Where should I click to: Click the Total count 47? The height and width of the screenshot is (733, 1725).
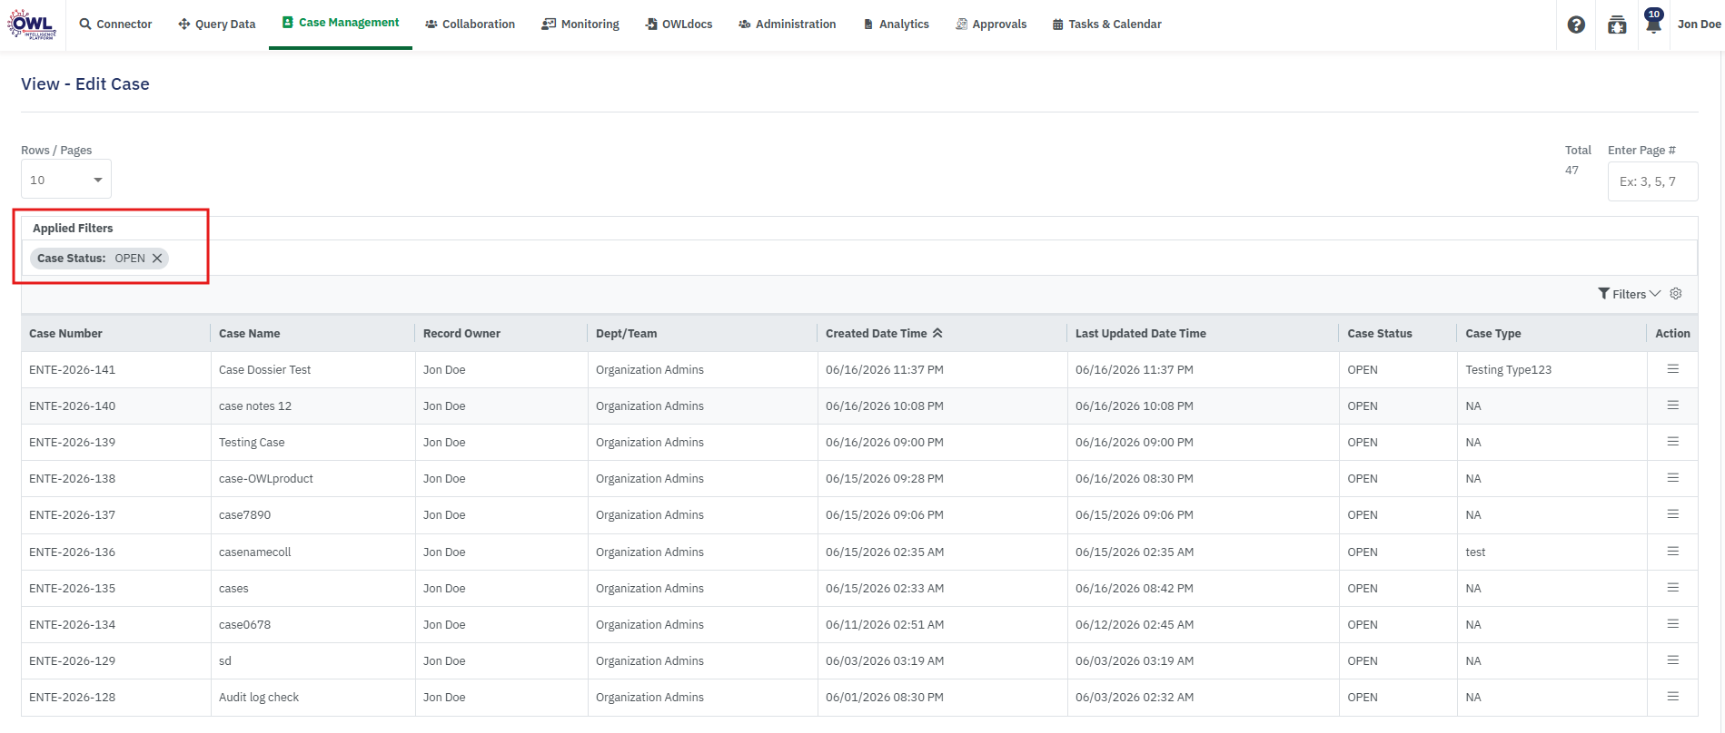[1571, 171]
